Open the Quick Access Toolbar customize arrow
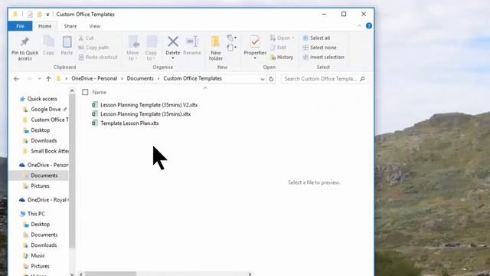This screenshot has width=490, height=276. tap(47, 15)
